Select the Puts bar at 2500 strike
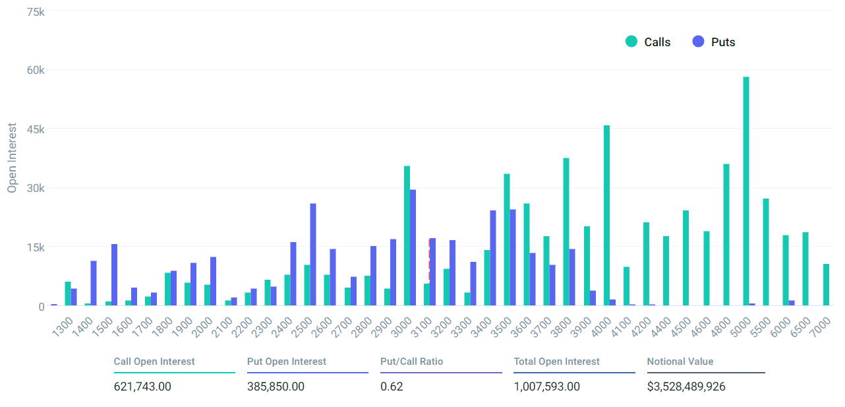Screen dimensions: 845x407 (x=313, y=255)
